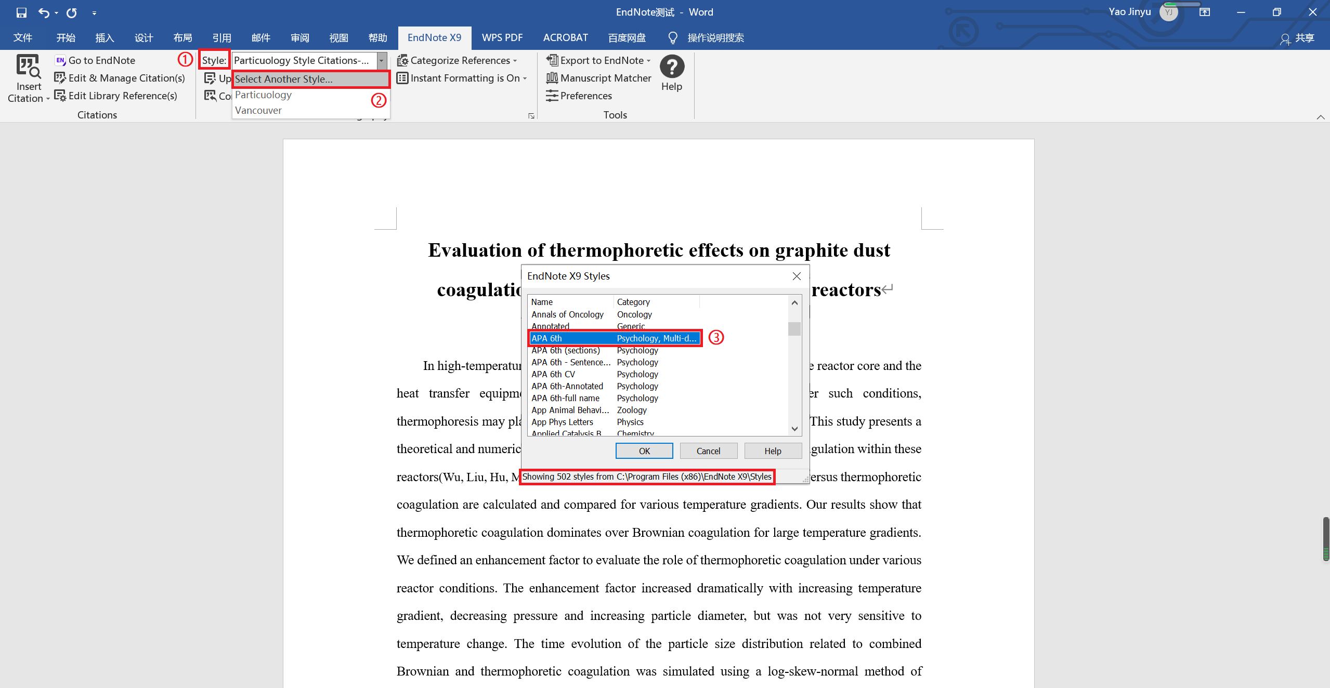Switch to the ACROBAT tab
Viewport: 1330px width, 688px height.
point(565,38)
